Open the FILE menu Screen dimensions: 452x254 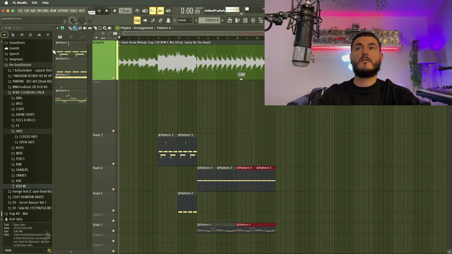pyautogui.click(x=20, y=11)
